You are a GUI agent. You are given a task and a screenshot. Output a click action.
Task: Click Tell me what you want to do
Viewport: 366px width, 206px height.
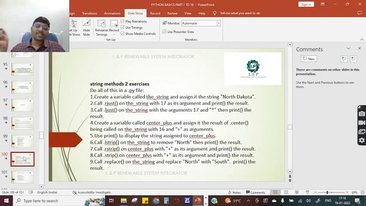[x=240, y=13]
